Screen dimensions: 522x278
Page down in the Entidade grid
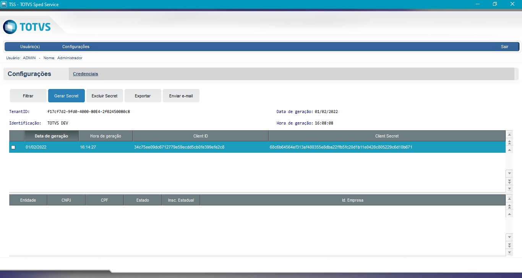pos(509,245)
